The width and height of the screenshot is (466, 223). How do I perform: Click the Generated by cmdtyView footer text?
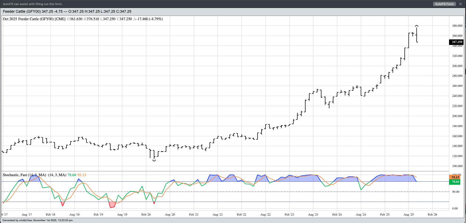[x=37, y=220]
